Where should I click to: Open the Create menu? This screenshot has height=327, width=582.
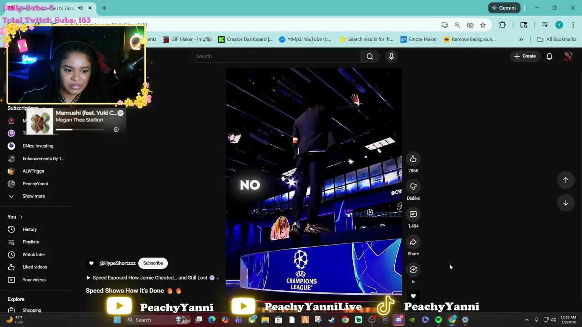click(525, 56)
